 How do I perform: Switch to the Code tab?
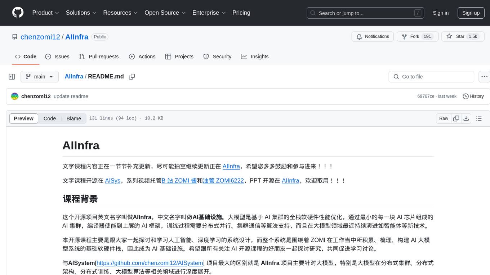click(x=26, y=57)
